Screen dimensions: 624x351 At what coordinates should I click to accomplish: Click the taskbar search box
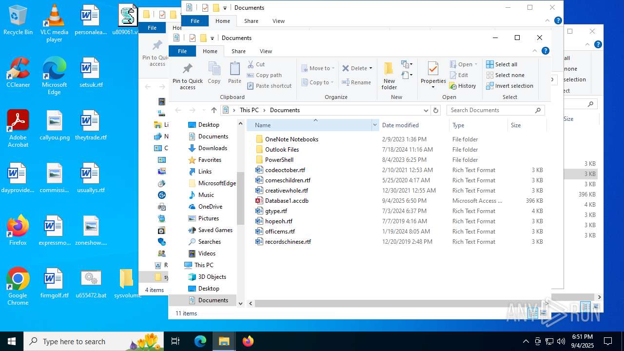[x=95, y=341]
